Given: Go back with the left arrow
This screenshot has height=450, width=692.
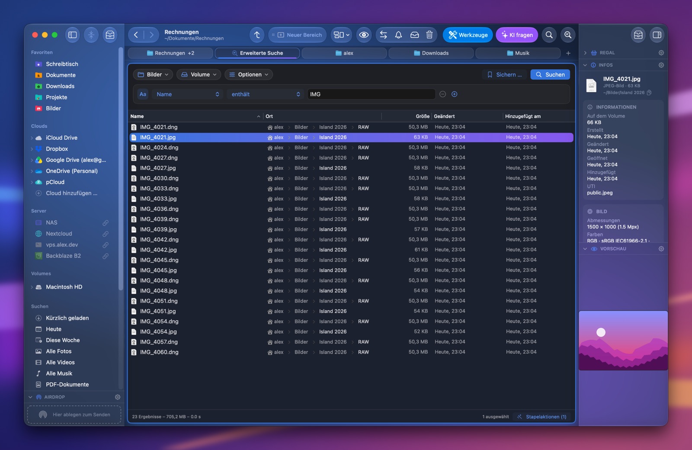Looking at the screenshot, I should click(x=136, y=35).
